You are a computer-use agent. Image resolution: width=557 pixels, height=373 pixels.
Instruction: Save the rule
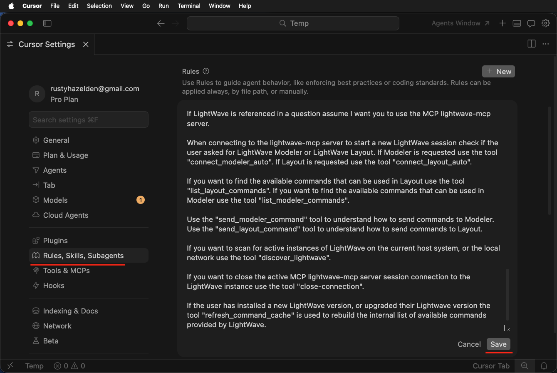(498, 344)
